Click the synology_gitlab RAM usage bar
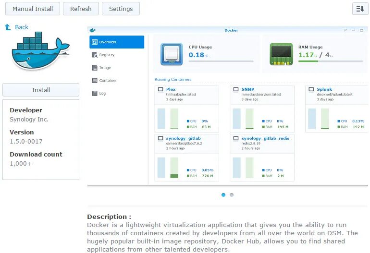The image size is (370, 253). tap(174, 168)
